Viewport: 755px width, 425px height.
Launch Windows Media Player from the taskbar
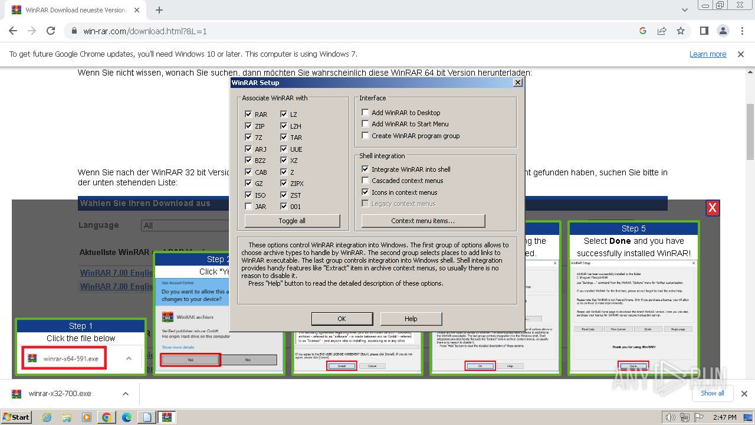(x=86, y=417)
